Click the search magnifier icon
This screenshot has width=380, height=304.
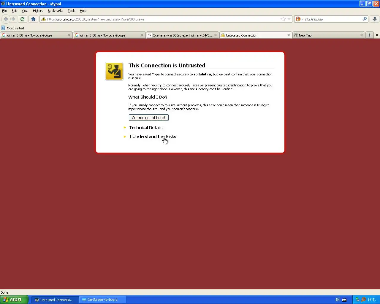(x=365, y=19)
